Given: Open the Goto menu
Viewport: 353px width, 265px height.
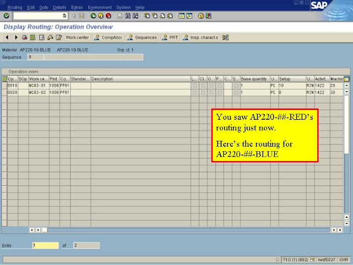Looking at the screenshot, I should click(x=44, y=7).
